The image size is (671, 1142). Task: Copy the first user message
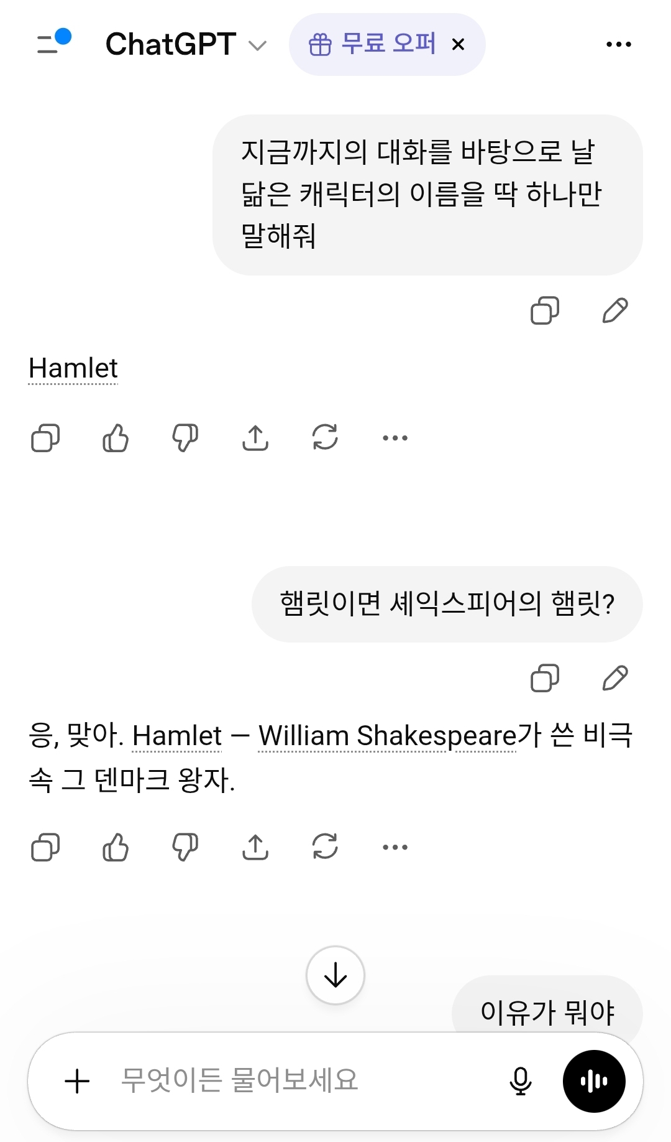(x=544, y=310)
